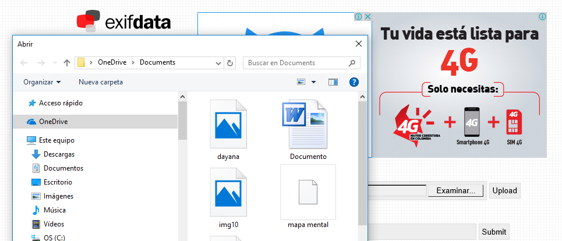Click the Acceso rápido star icon
Image resolution: width=562 pixels, height=241 pixels.
[x=32, y=103]
